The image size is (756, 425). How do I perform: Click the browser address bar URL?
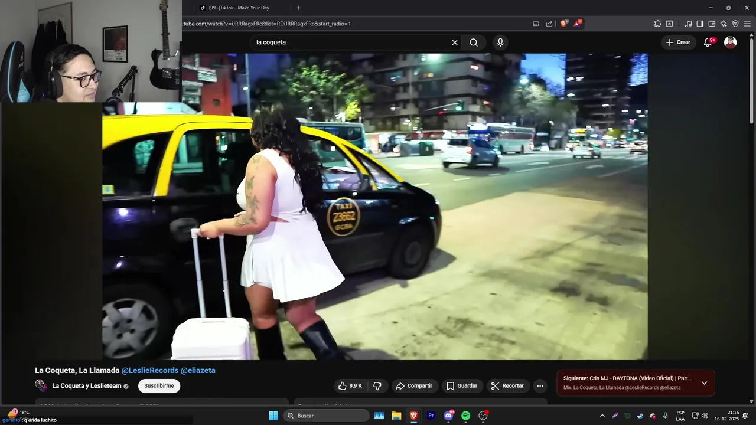[x=266, y=24]
